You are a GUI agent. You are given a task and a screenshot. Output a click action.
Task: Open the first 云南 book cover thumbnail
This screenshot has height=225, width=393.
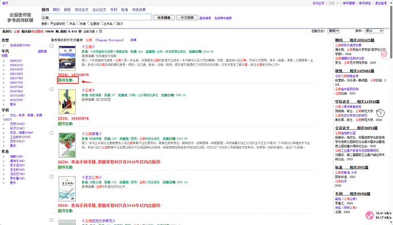(x=67, y=58)
